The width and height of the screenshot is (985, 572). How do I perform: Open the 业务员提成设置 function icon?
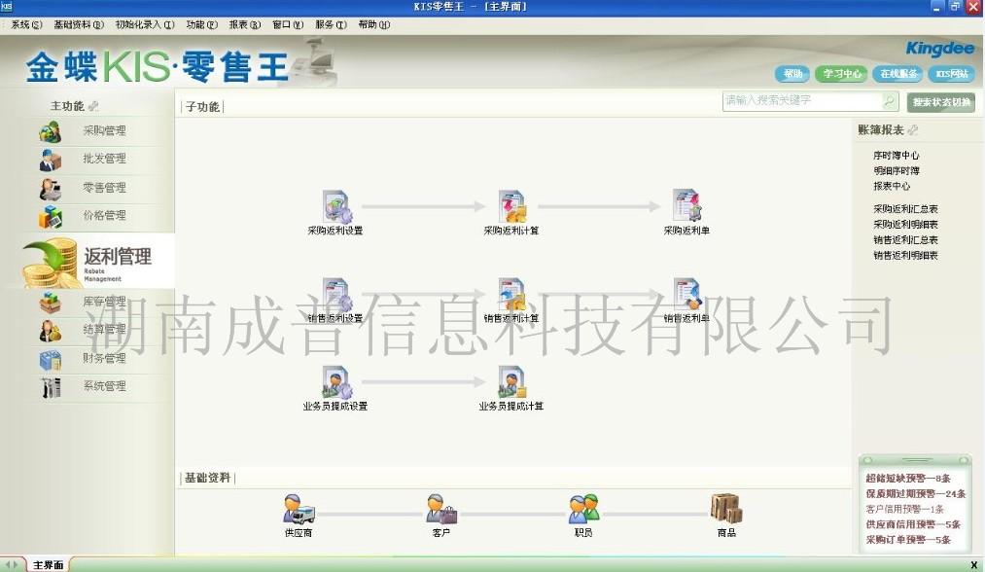[336, 382]
